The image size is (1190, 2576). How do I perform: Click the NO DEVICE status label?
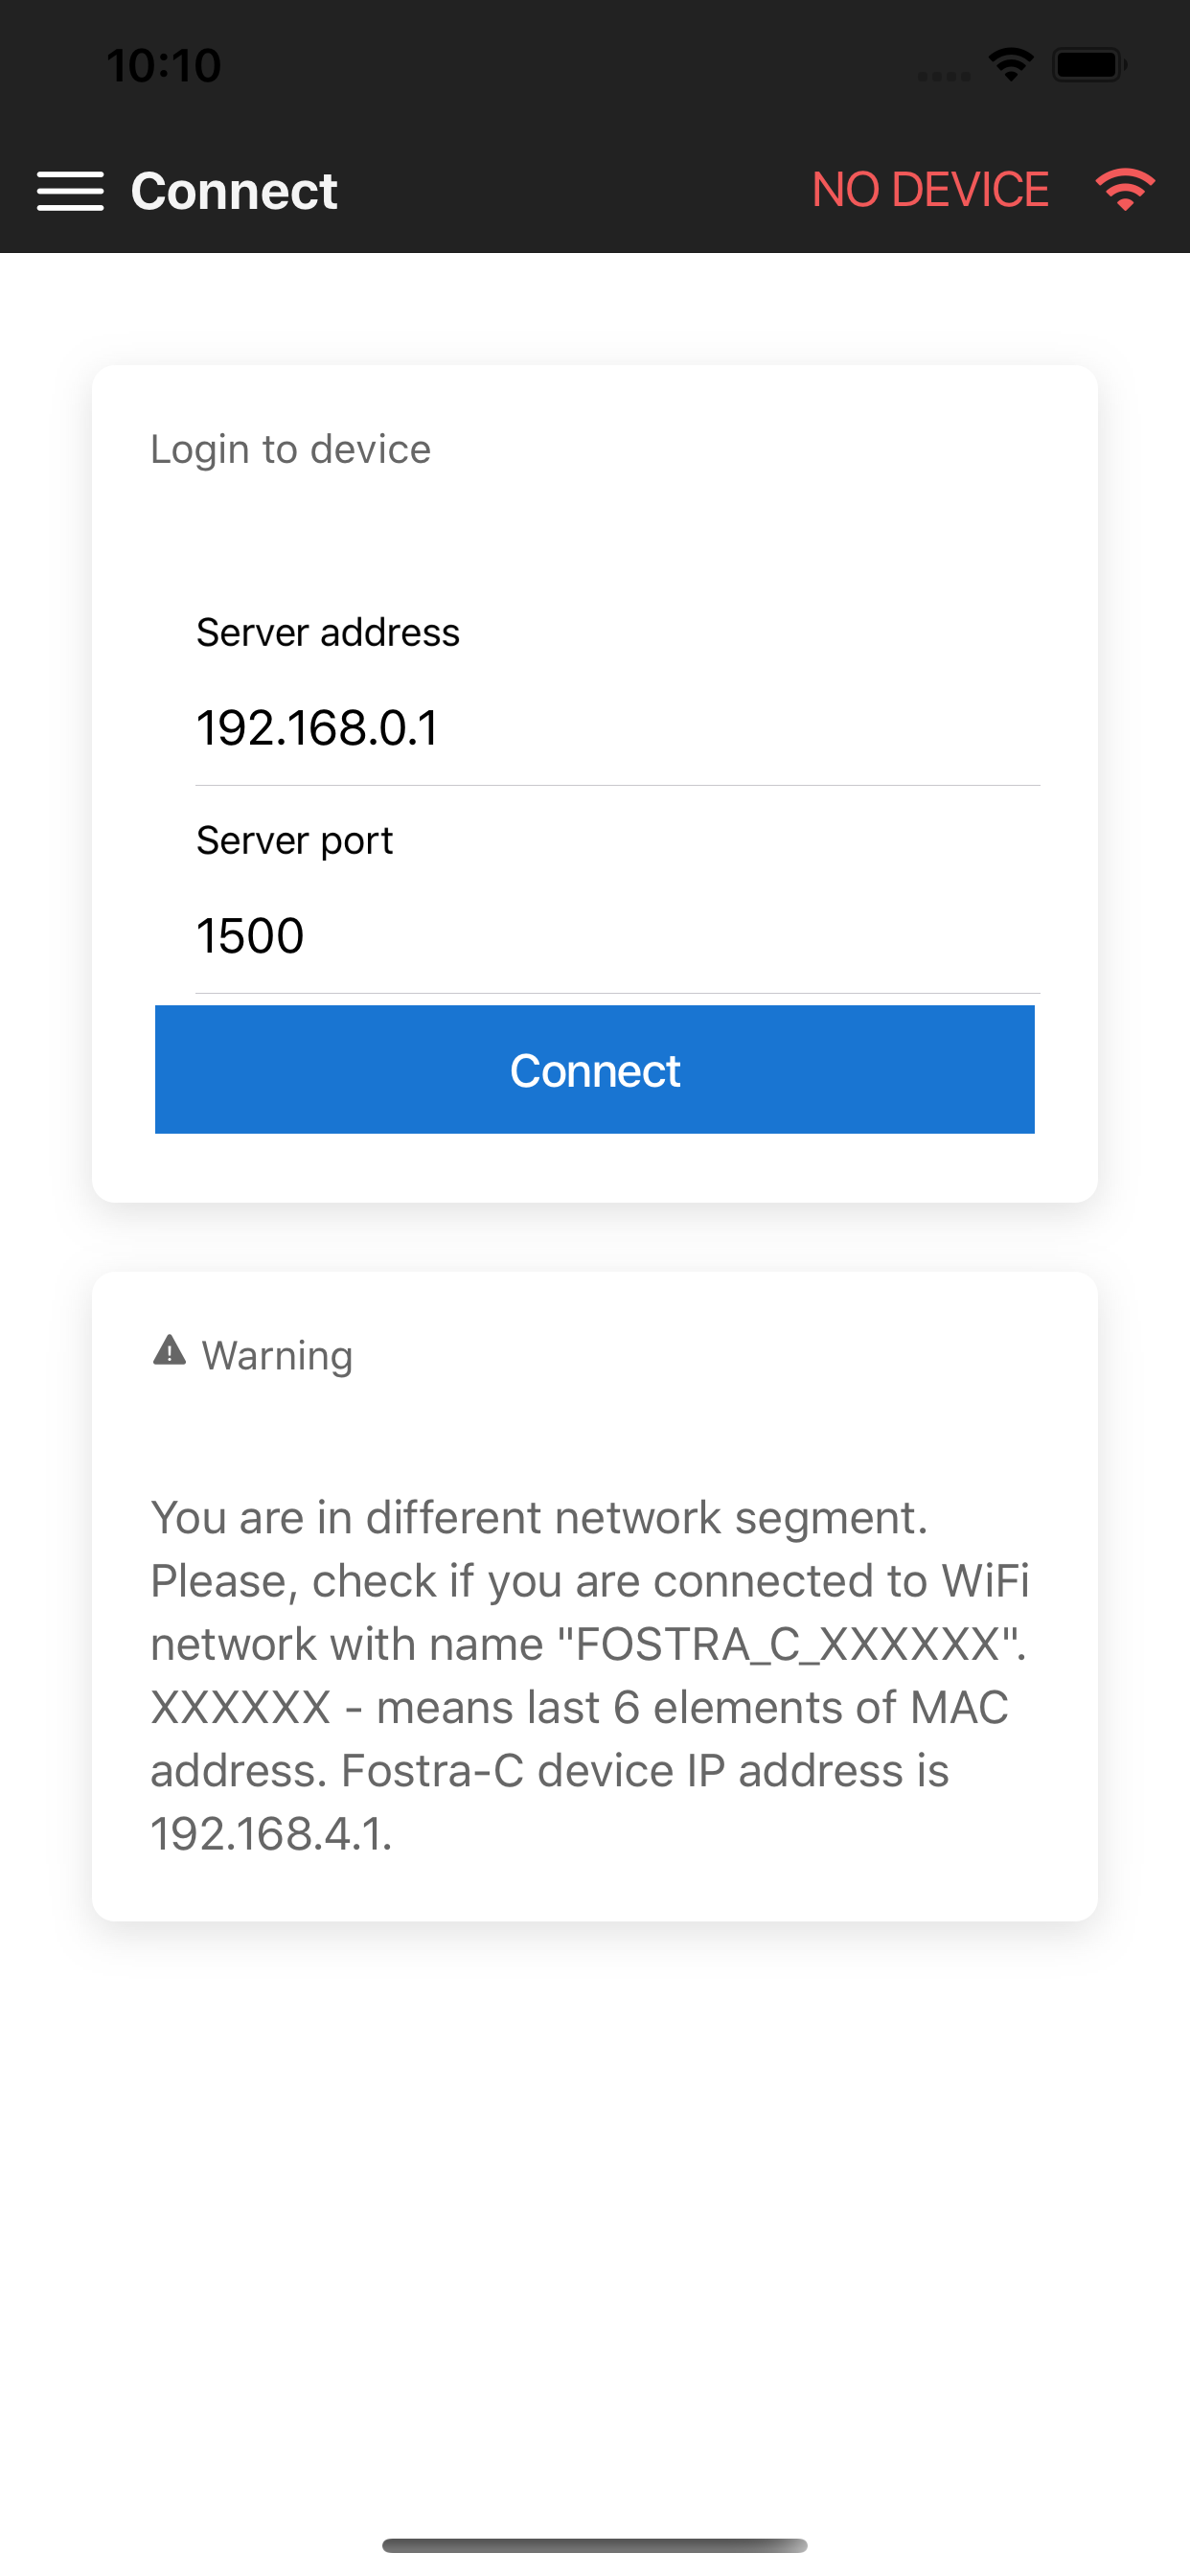tap(930, 190)
